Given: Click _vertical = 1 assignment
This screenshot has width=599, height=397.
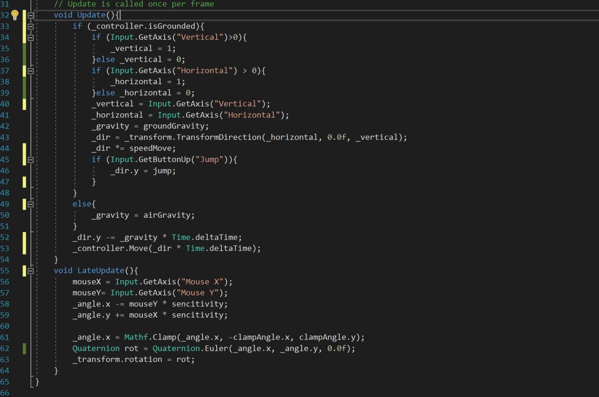Looking at the screenshot, I should click(143, 49).
